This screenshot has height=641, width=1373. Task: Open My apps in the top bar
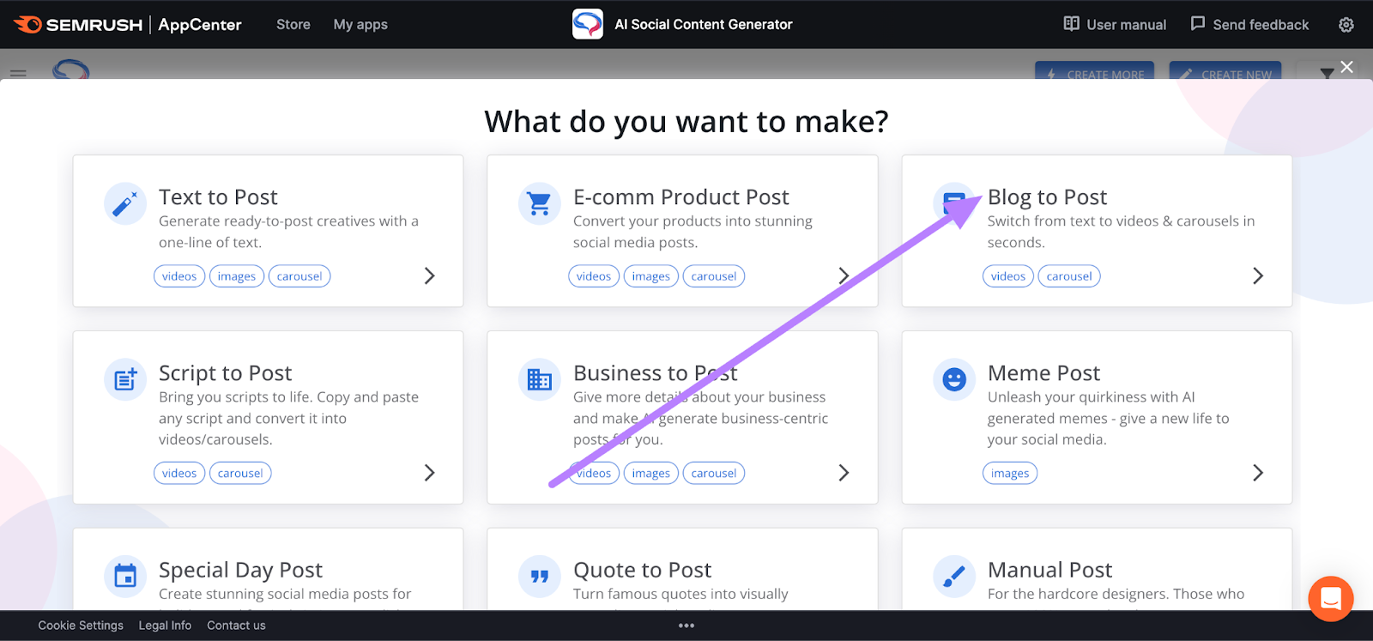pos(360,24)
